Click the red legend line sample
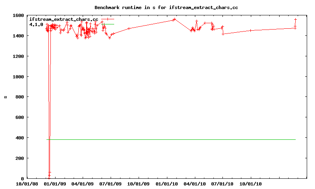Screen dimensions: 315x189 pyautogui.click(x=107, y=19)
